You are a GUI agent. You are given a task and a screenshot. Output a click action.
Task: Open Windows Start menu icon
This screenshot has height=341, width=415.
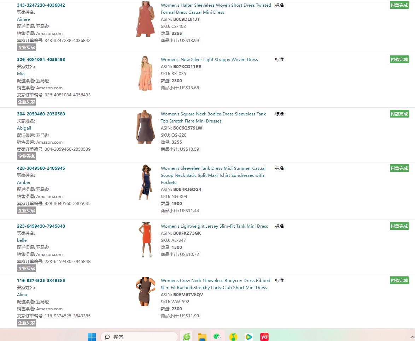[92, 337]
